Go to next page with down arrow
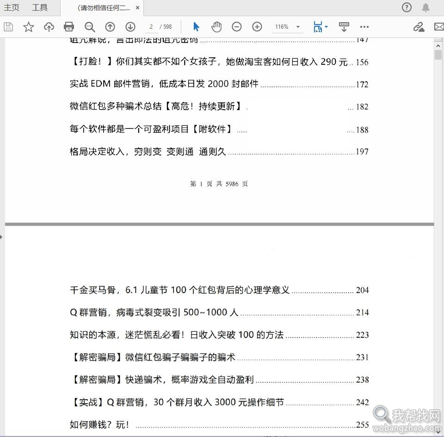The width and height of the screenshot is (444, 437). coord(130,27)
